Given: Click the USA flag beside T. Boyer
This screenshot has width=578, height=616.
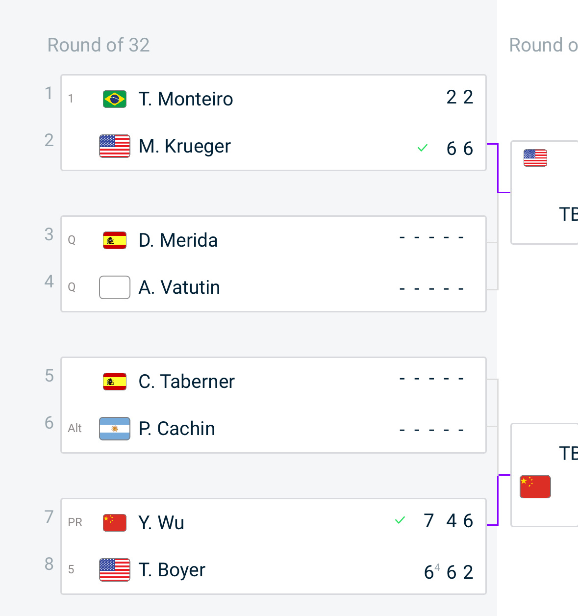Looking at the screenshot, I should click(x=115, y=570).
